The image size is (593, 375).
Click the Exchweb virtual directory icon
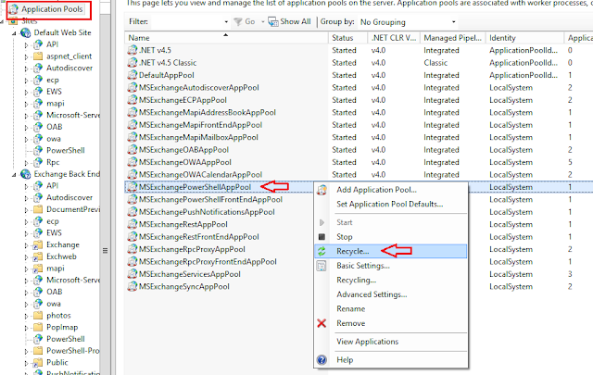click(x=38, y=256)
